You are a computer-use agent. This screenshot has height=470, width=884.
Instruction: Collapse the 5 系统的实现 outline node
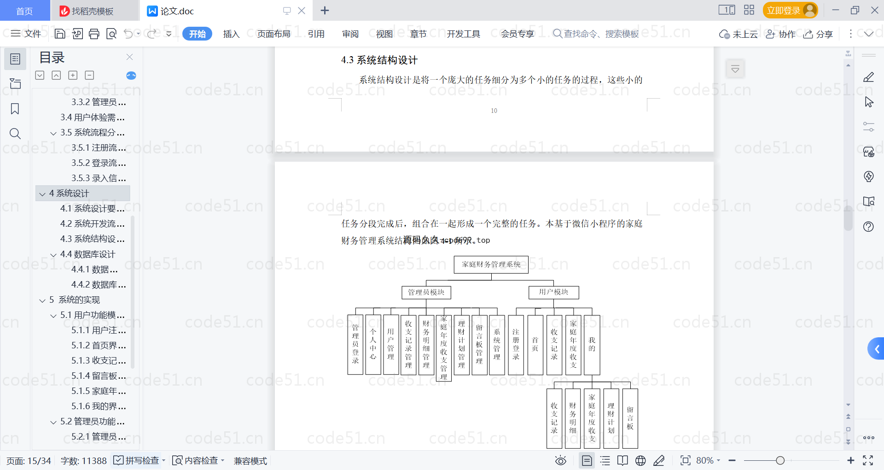coord(42,300)
